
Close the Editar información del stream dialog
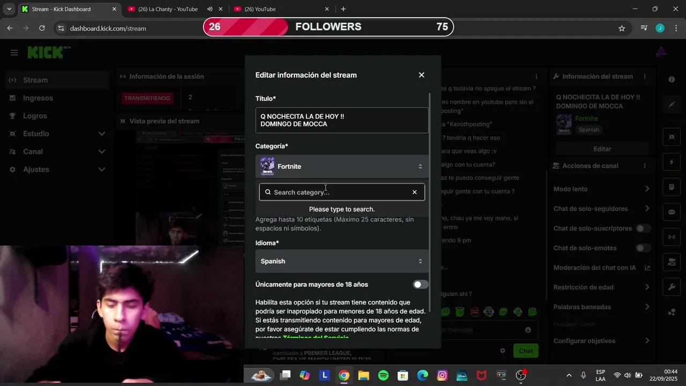pos(421,75)
